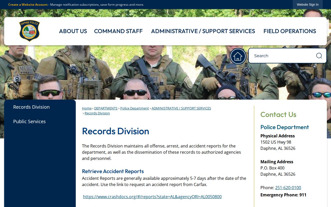The height and width of the screenshot is (207, 331).
Task: Click the Mailing Address label
Action: (x=277, y=162)
